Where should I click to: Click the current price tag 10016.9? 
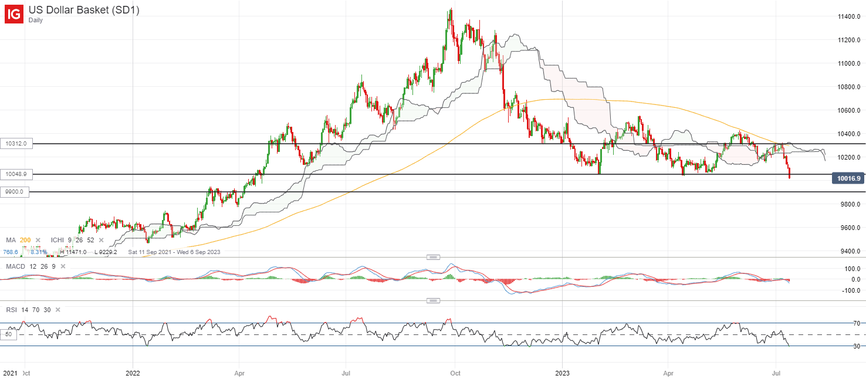848,178
